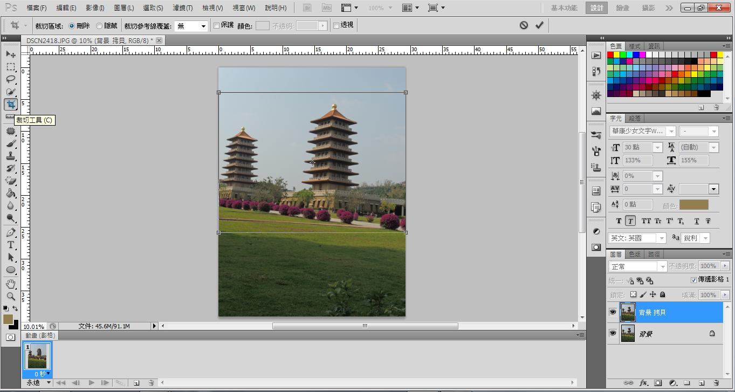The height and width of the screenshot is (392, 735).
Task: Hide the 背景 拷貝 layer eye
Action: (613, 312)
